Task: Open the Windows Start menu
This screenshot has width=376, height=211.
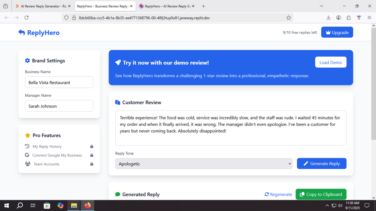Action: pyautogui.click(x=6, y=205)
